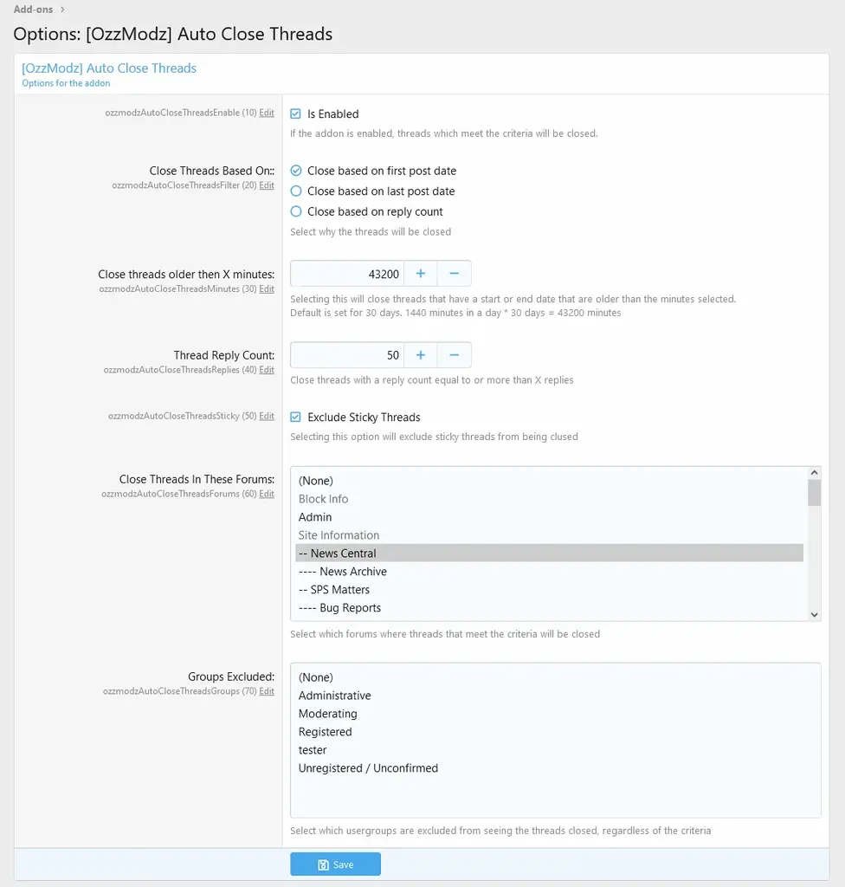Open Edit link for ozzmodzAutoCloseThreadsEnable option

(x=267, y=113)
